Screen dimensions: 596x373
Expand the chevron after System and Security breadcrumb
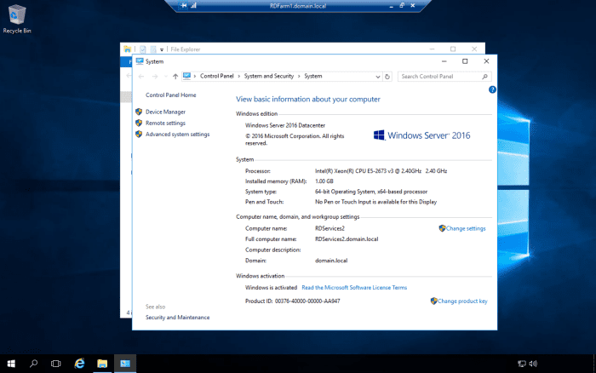pyautogui.click(x=299, y=76)
